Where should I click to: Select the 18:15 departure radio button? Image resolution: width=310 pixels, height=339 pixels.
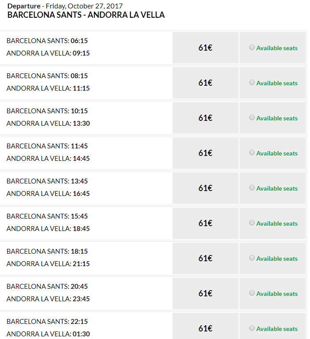click(x=252, y=258)
